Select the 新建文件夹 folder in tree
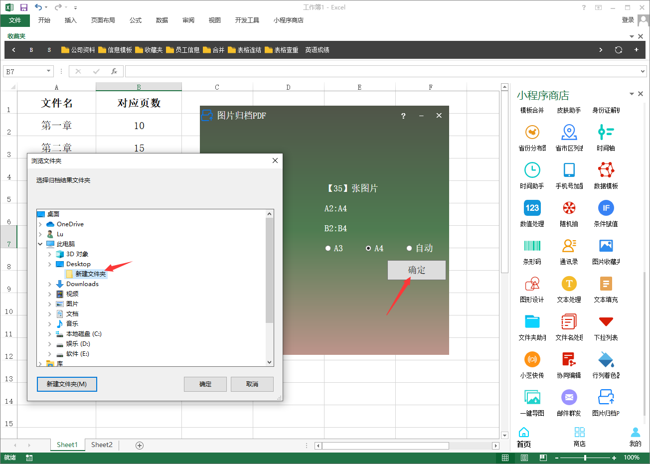The image size is (650, 464). click(86, 274)
